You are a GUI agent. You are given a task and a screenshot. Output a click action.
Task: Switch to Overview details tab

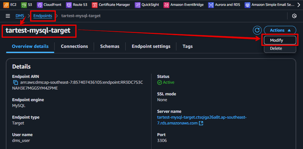pos(30,47)
